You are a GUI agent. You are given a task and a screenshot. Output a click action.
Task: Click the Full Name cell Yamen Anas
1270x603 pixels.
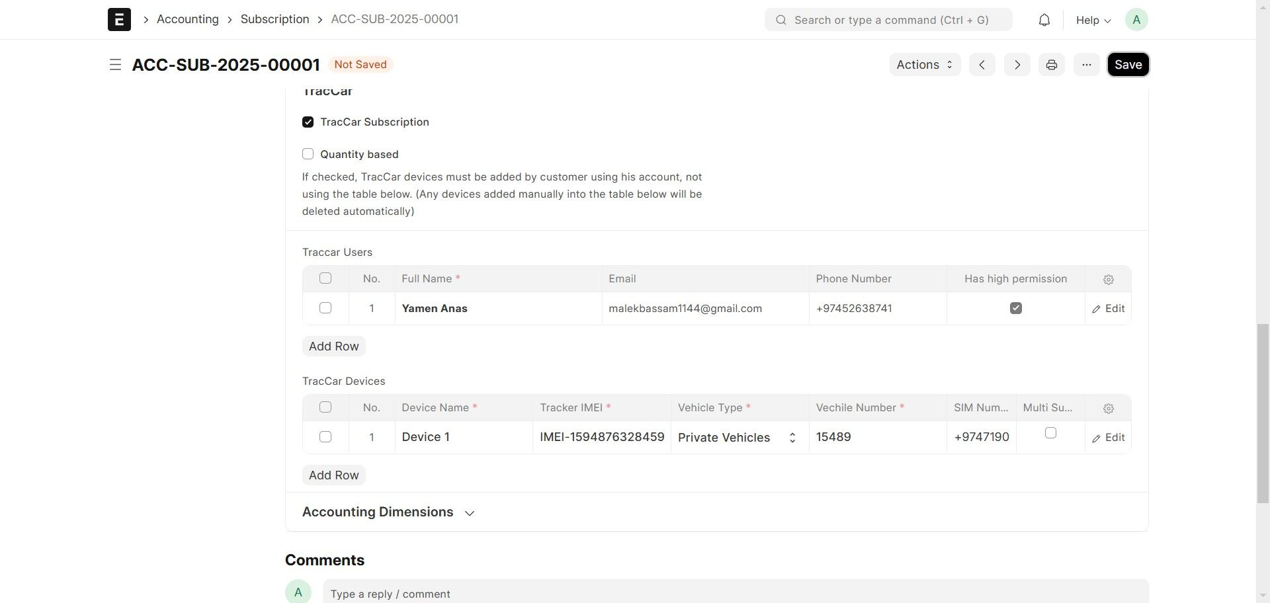[x=499, y=309]
